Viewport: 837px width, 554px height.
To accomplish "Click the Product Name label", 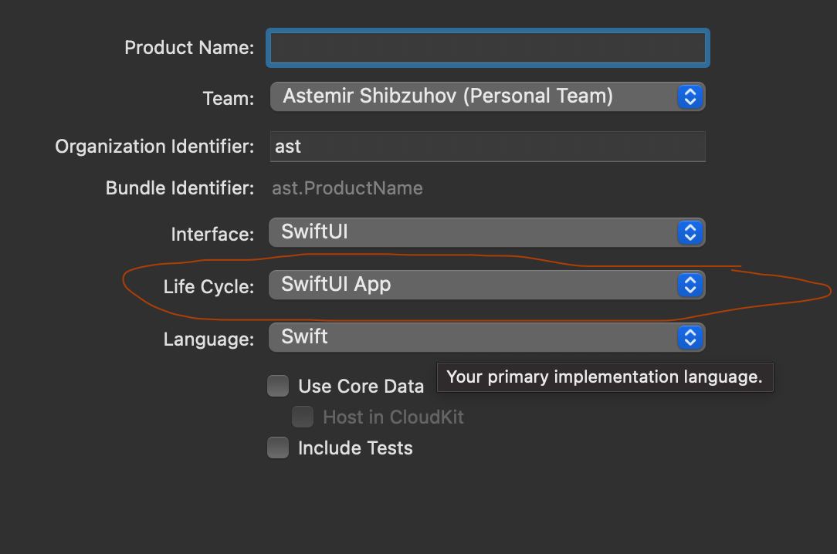I will pyautogui.click(x=189, y=48).
